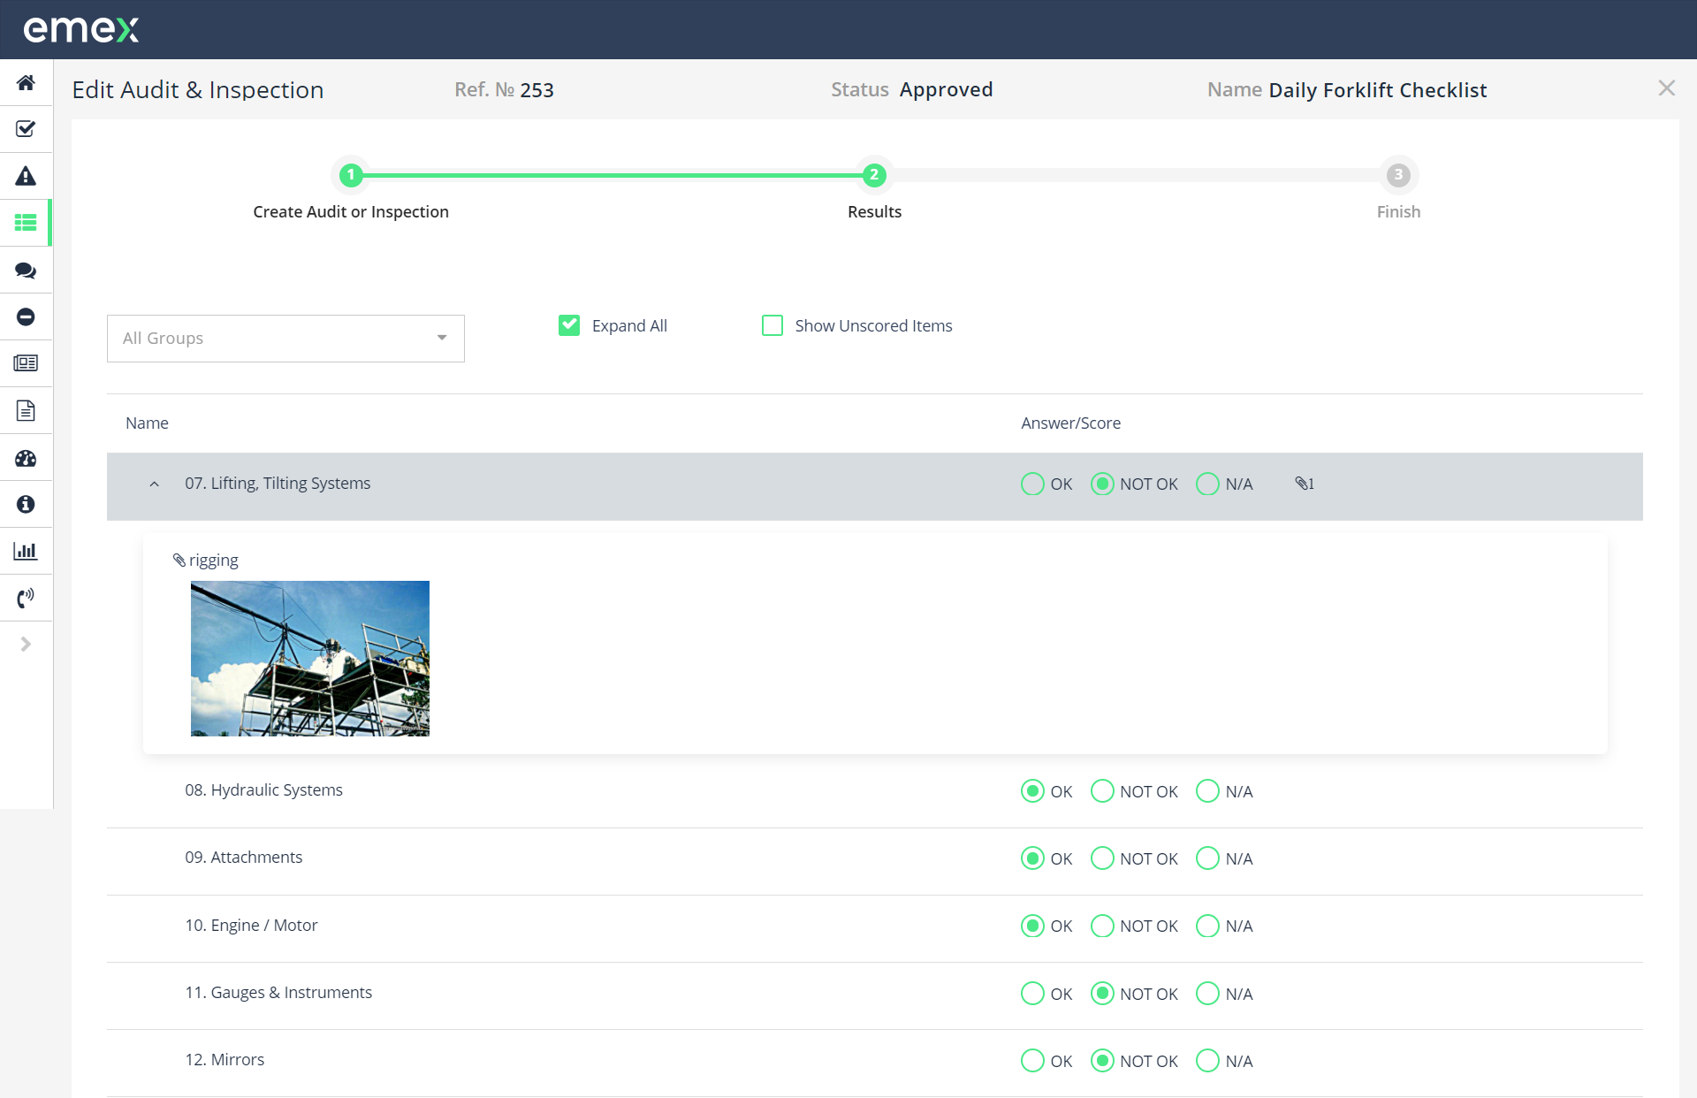Go to the Finish step
The image size is (1697, 1098).
pos(1397,175)
